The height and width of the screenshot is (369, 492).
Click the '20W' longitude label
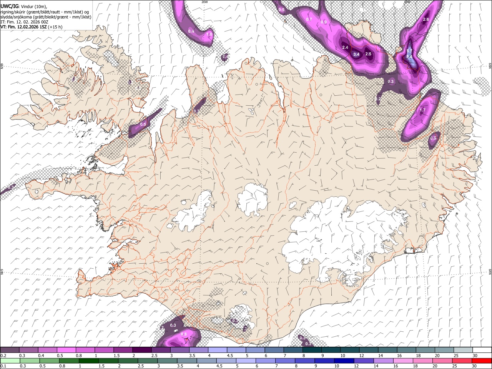[x=204, y=2]
